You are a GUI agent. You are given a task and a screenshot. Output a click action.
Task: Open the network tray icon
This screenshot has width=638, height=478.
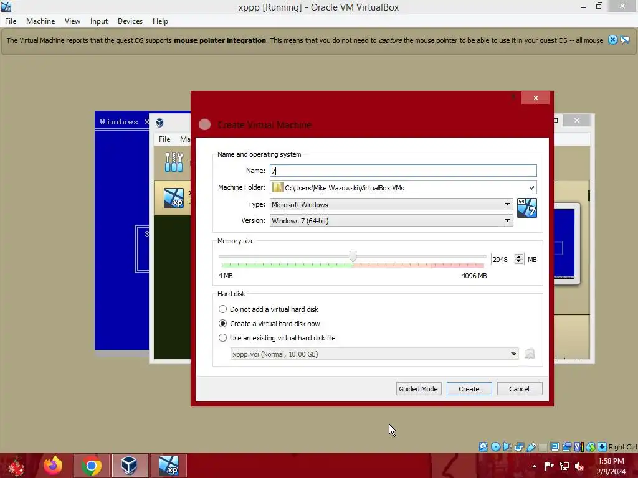(564, 466)
